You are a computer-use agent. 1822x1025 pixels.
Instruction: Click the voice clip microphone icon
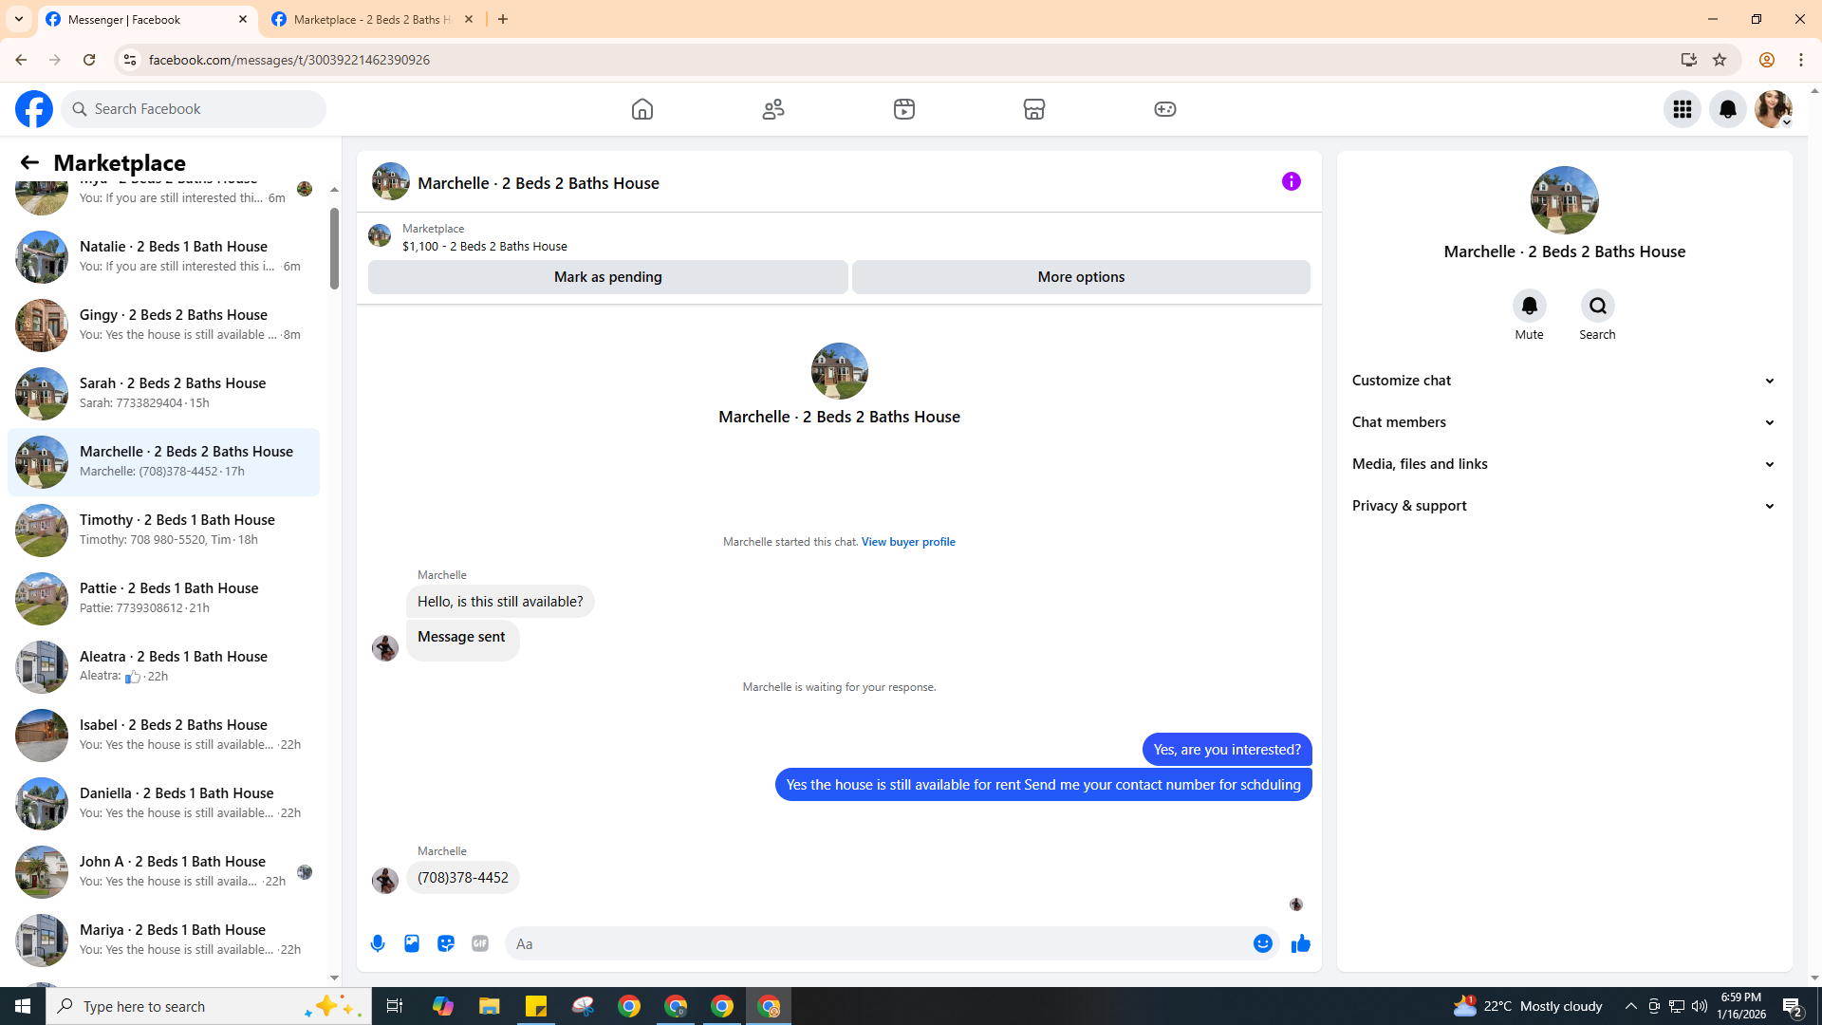378,943
